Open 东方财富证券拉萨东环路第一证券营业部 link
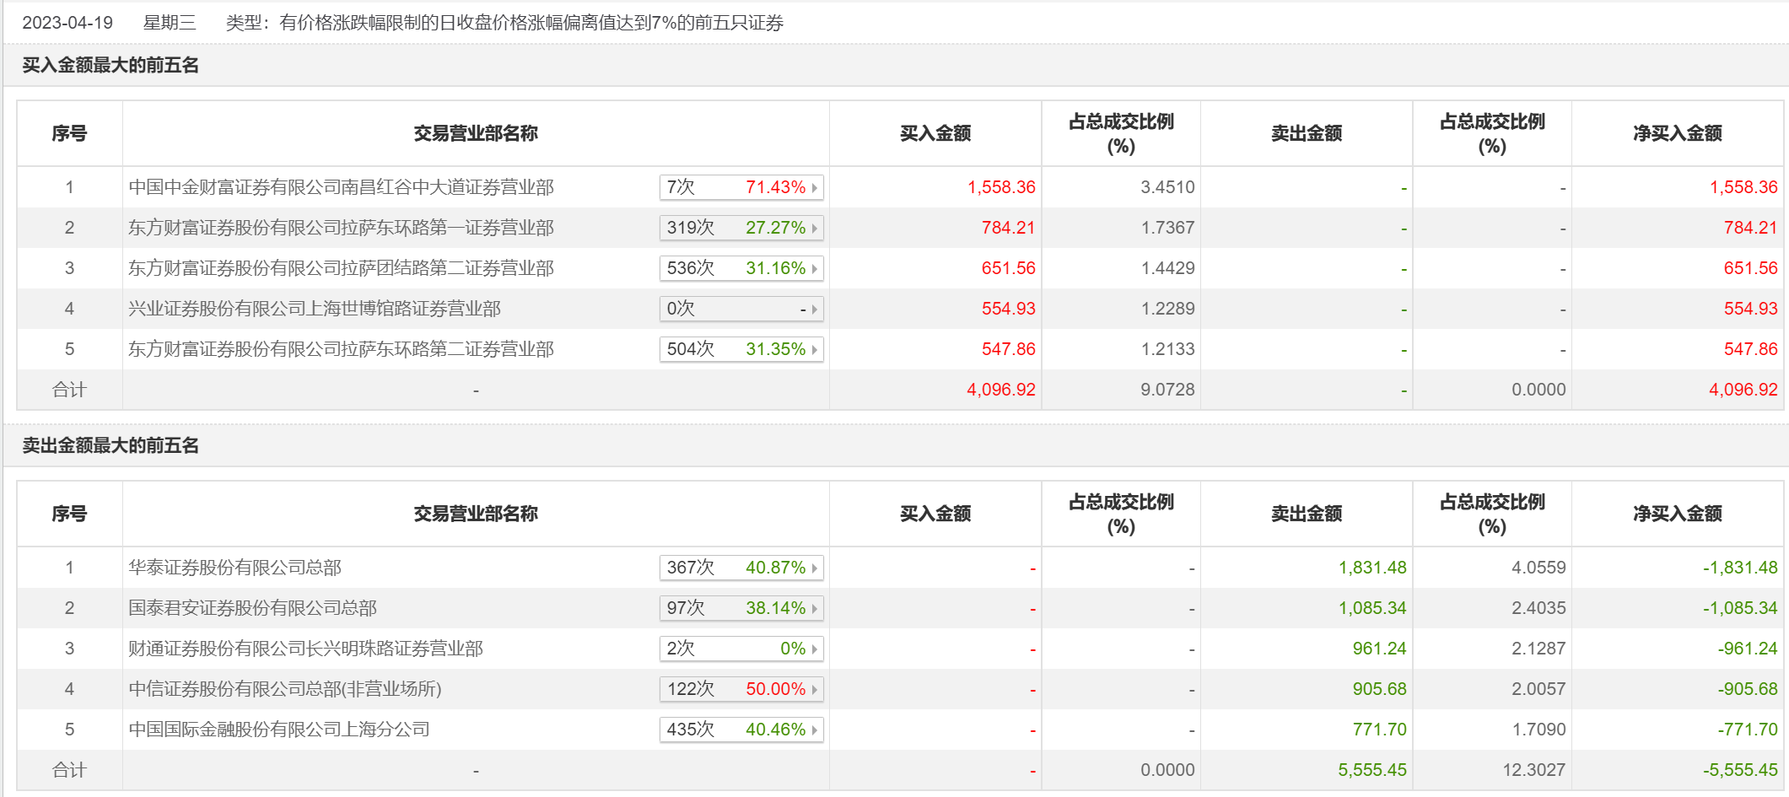The image size is (1789, 797). (341, 228)
